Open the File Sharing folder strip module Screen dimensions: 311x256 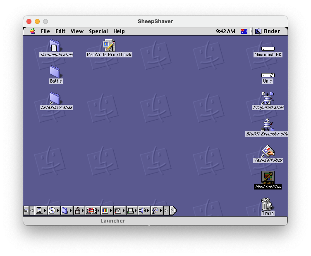click(67, 211)
